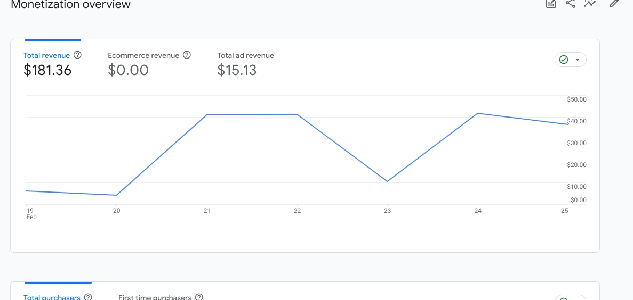Switch to Total ad revenue metric tab
Screen dimensions: 633x300
click(x=245, y=55)
